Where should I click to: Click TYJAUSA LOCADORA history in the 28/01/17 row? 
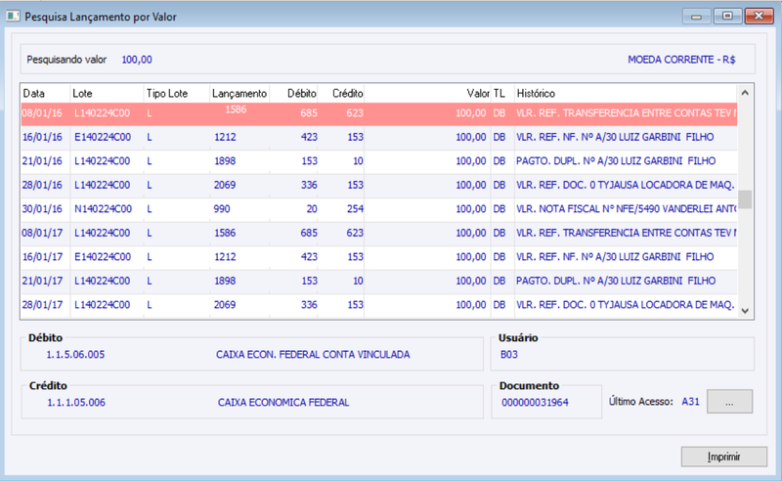625,305
